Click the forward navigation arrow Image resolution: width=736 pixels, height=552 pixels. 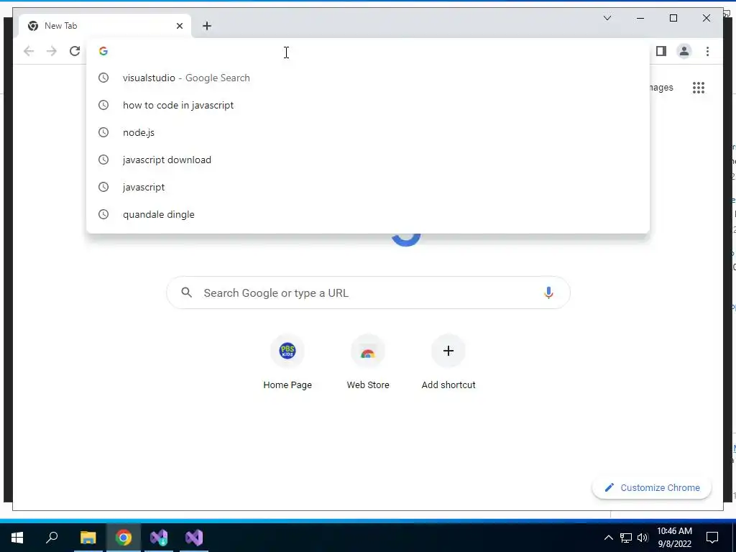pos(52,51)
